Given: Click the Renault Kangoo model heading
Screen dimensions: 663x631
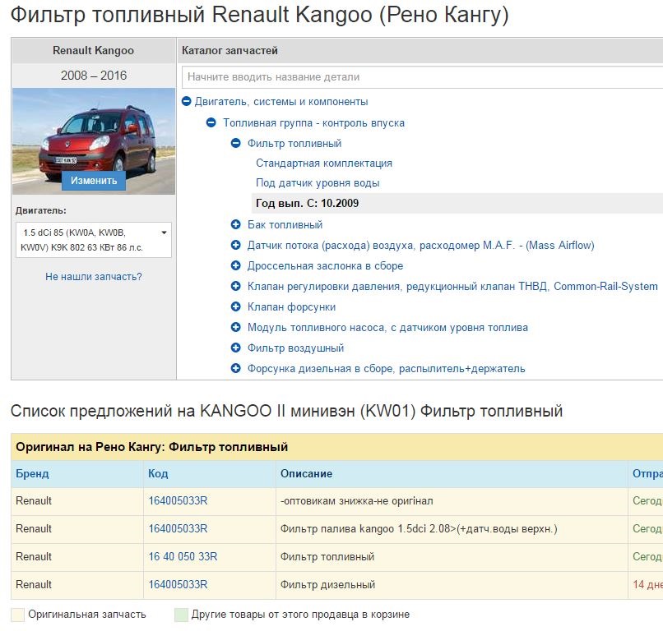Looking at the screenshot, I should pos(94,50).
